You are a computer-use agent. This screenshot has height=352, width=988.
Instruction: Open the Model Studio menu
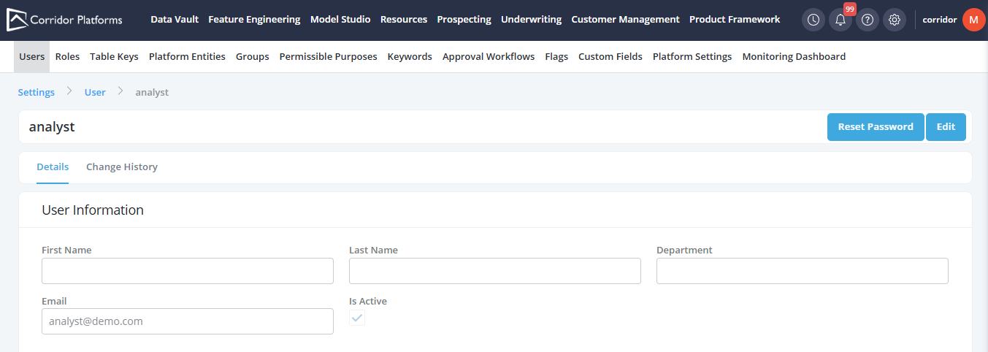tap(340, 20)
